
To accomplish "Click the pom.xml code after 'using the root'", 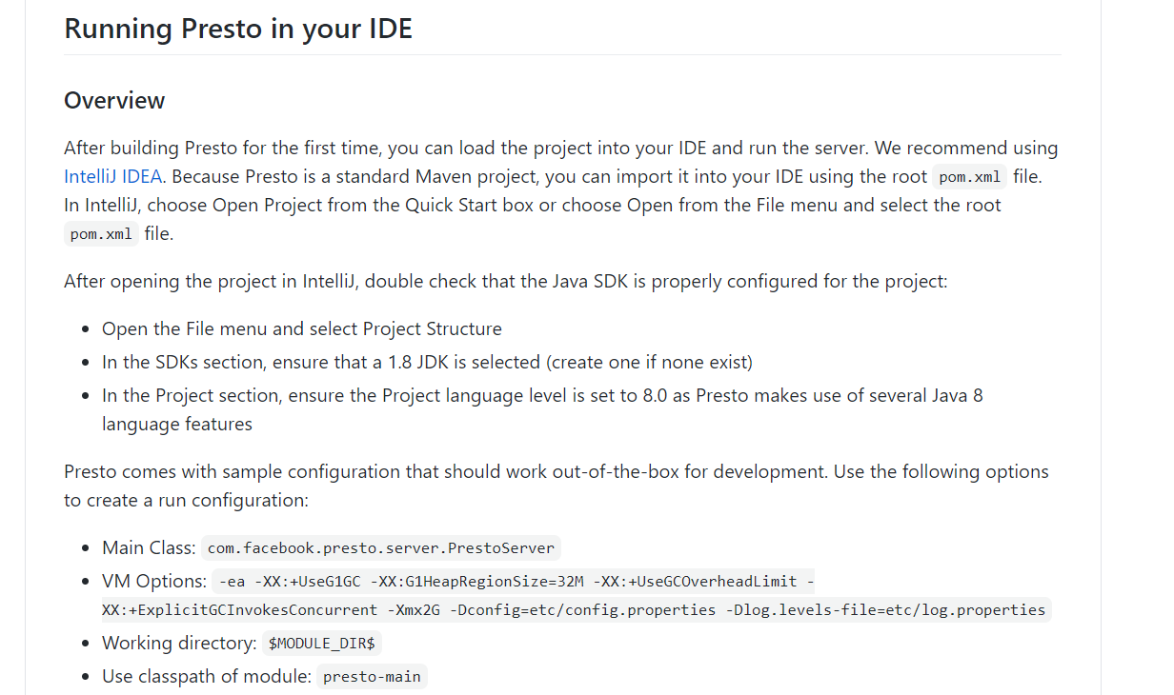I will [x=969, y=178].
